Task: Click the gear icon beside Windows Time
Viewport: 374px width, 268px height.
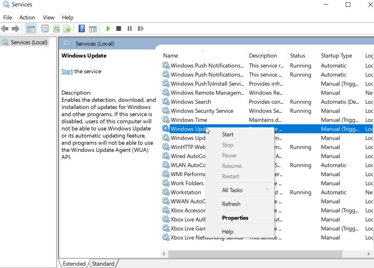Action: 166,120
